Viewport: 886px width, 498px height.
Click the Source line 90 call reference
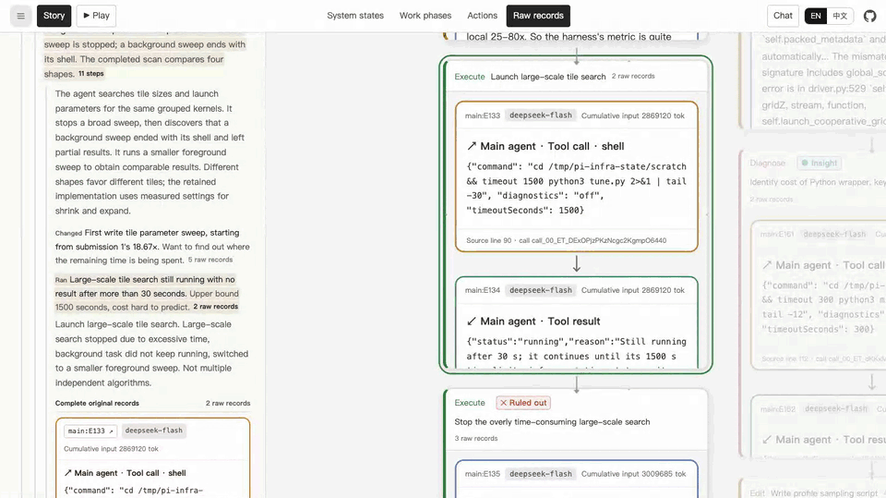566,240
